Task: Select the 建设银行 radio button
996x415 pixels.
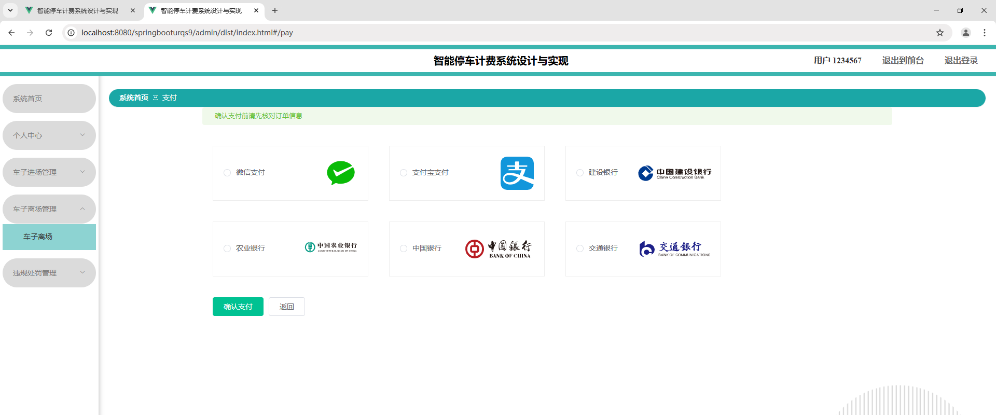Action: pyautogui.click(x=580, y=173)
